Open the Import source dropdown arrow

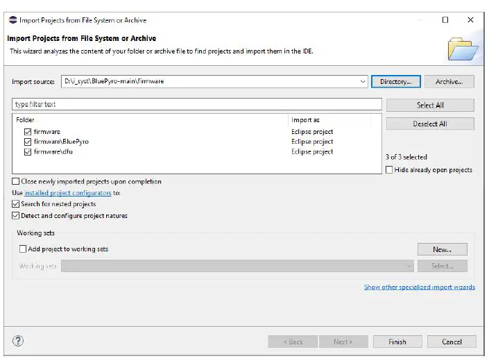[363, 81]
